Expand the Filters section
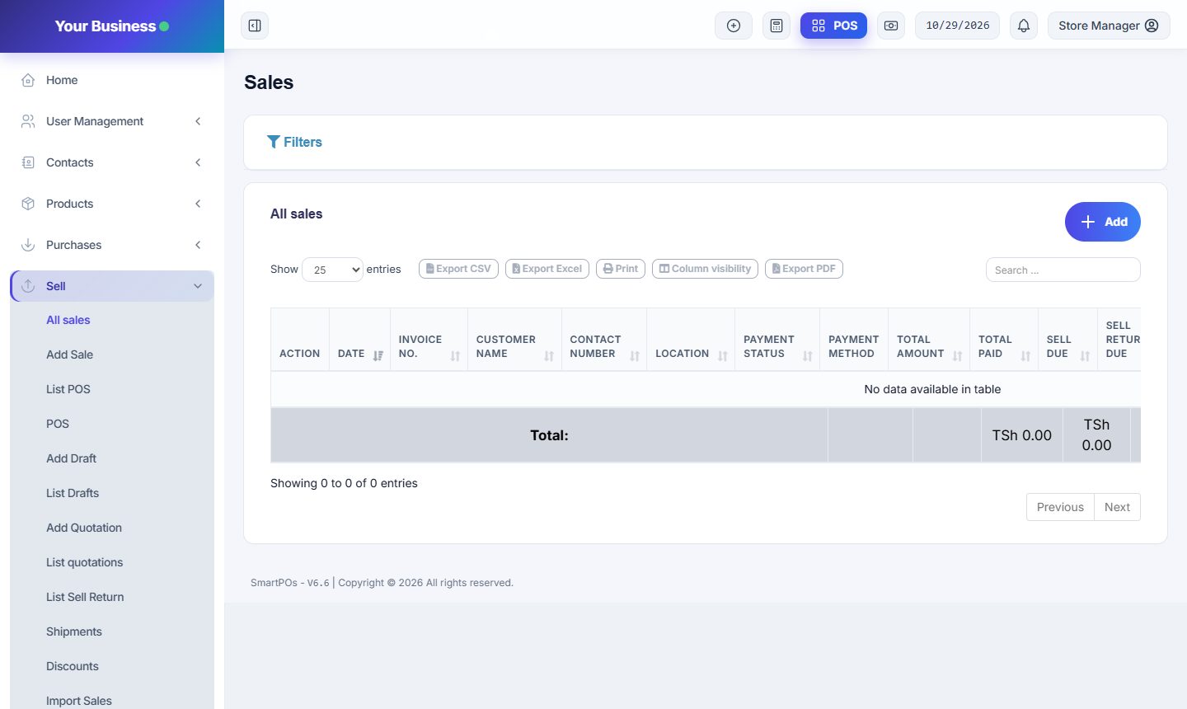 coord(294,142)
